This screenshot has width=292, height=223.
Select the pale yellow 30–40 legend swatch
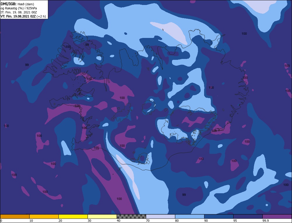102,217
